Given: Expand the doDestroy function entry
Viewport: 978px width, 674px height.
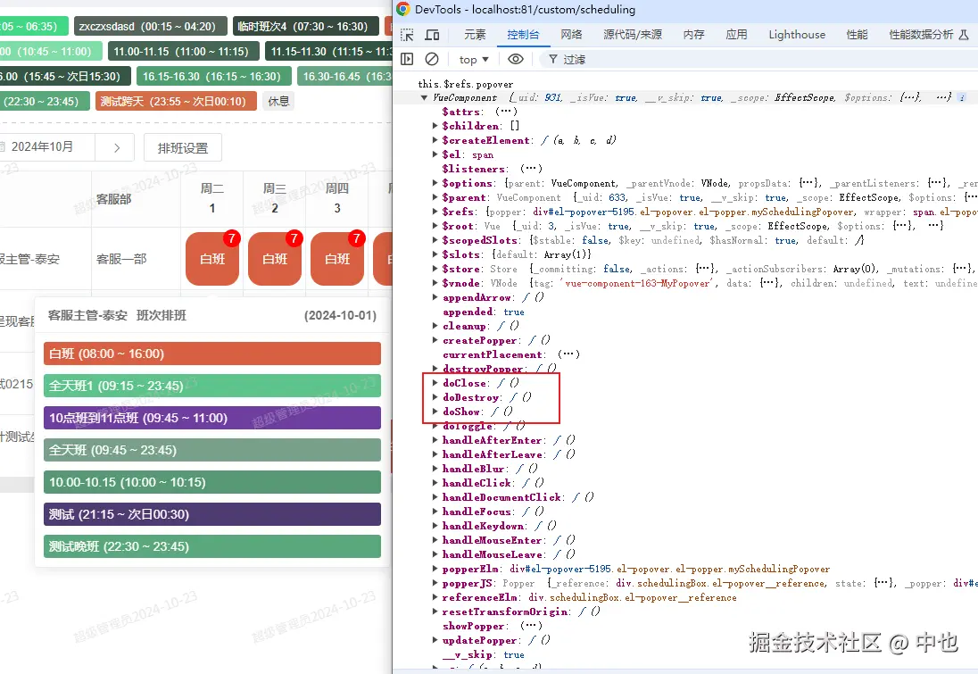Looking at the screenshot, I should pos(435,397).
